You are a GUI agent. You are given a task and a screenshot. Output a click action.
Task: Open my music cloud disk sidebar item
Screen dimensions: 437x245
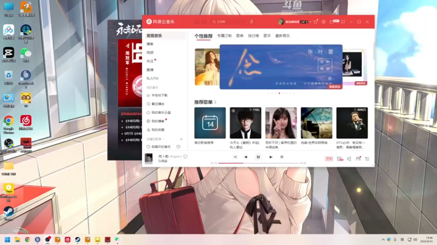point(159,113)
